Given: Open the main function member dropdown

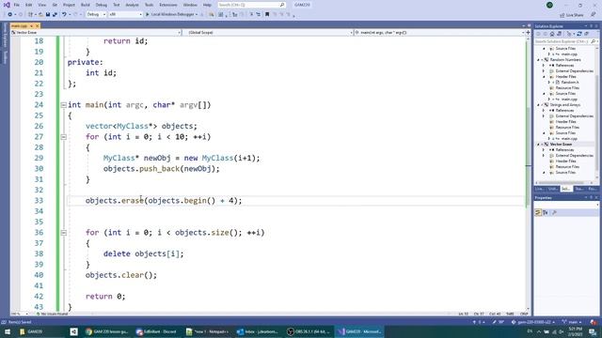Looking at the screenshot, I should click(x=439, y=33).
